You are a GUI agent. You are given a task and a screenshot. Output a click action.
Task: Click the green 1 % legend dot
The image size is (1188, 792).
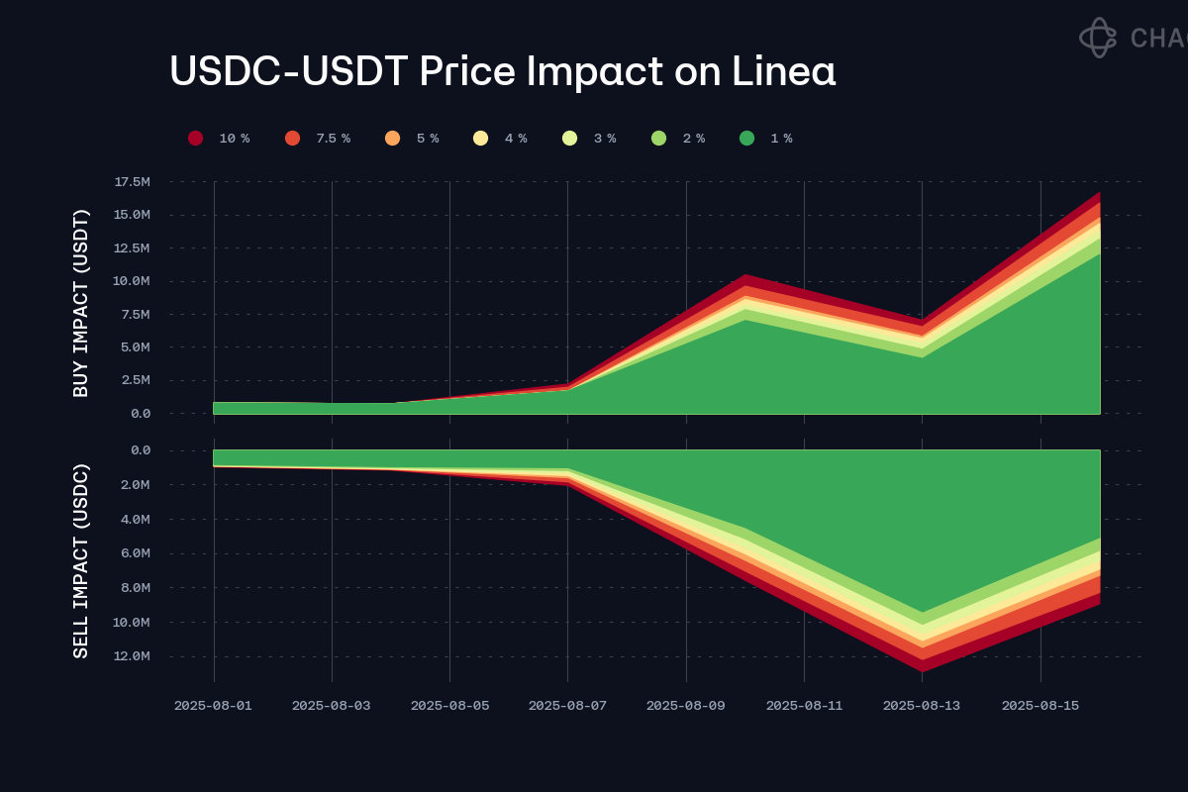746,139
